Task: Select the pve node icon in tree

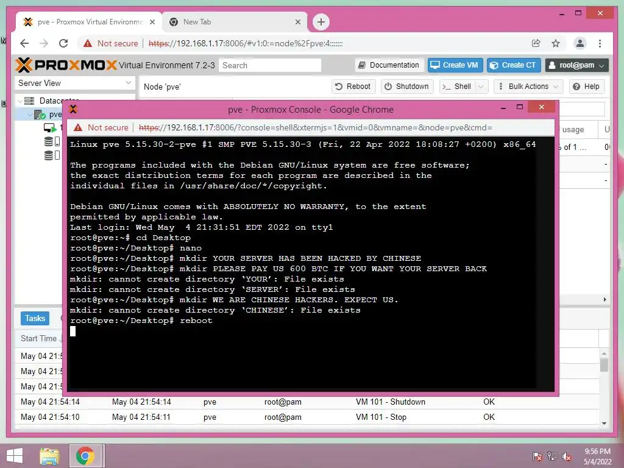Action: pos(40,115)
